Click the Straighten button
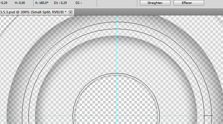The image size is (223, 124). 155,3
